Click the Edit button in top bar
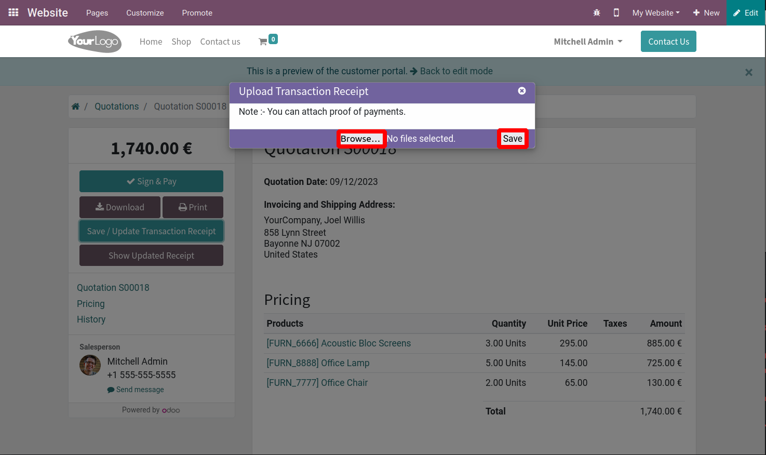This screenshot has width=766, height=455. pos(746,13)
